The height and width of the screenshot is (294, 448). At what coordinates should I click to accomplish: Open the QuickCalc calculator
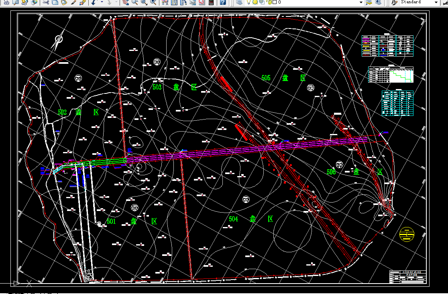pyautogui.click(x=211, y=2)
